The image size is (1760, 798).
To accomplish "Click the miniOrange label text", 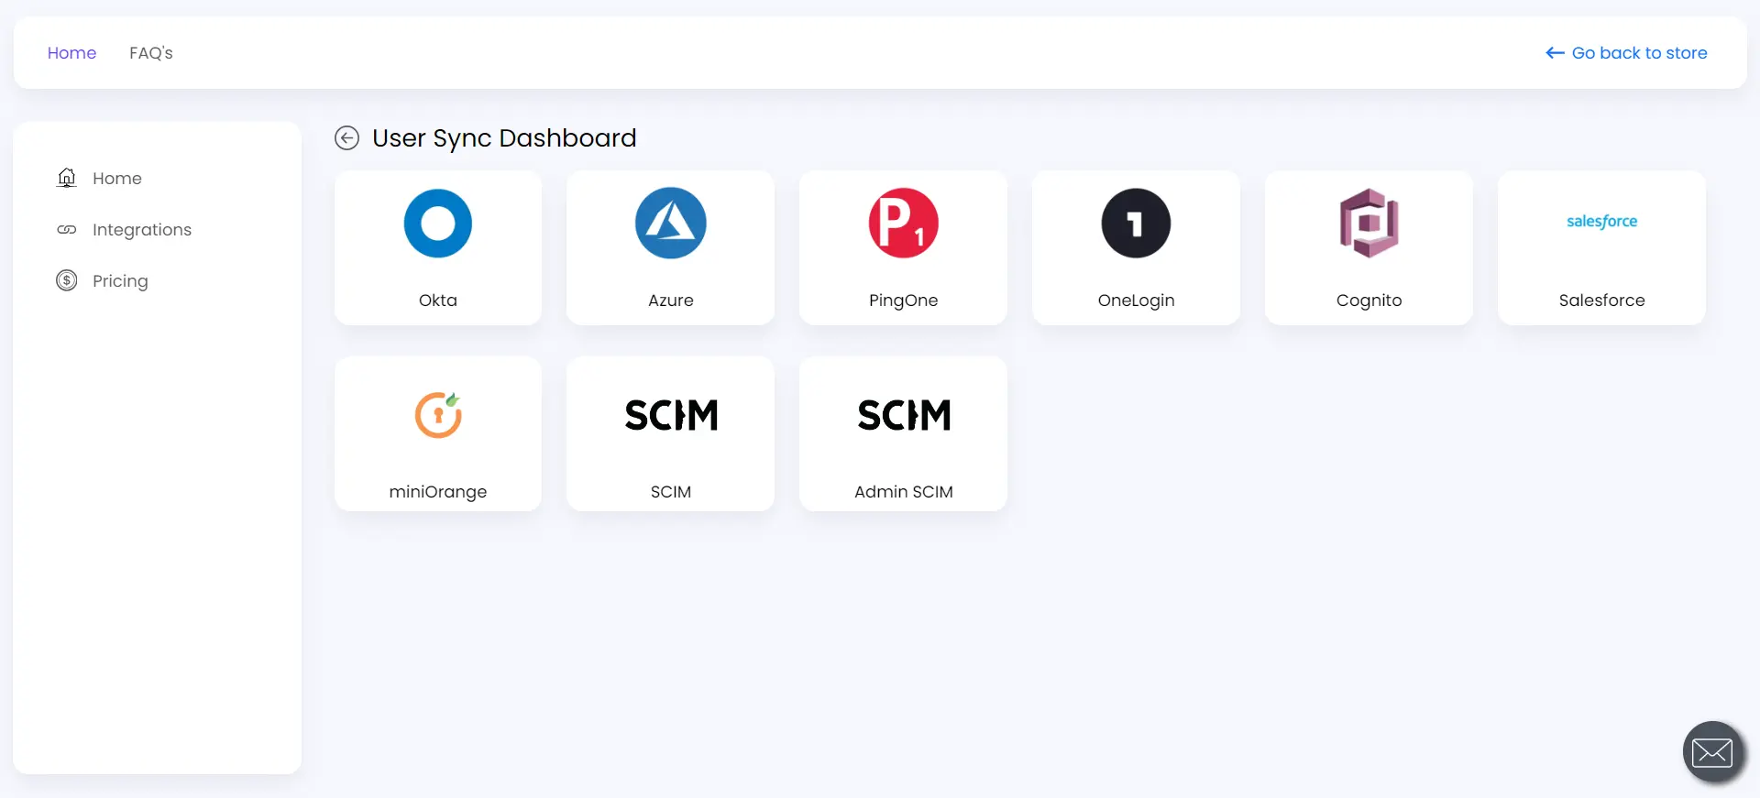I will point(438,492).
